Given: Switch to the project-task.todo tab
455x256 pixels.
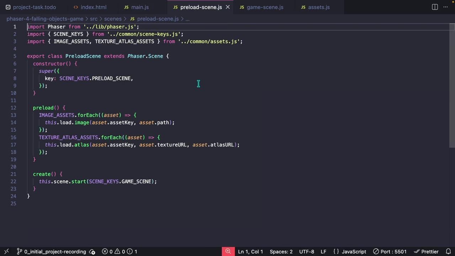Looking at the screenshot, I should [31, 7].
